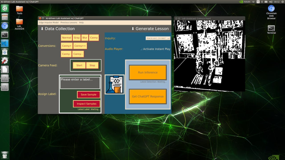Click the Get ChatGPT Response button

[147, 97]
